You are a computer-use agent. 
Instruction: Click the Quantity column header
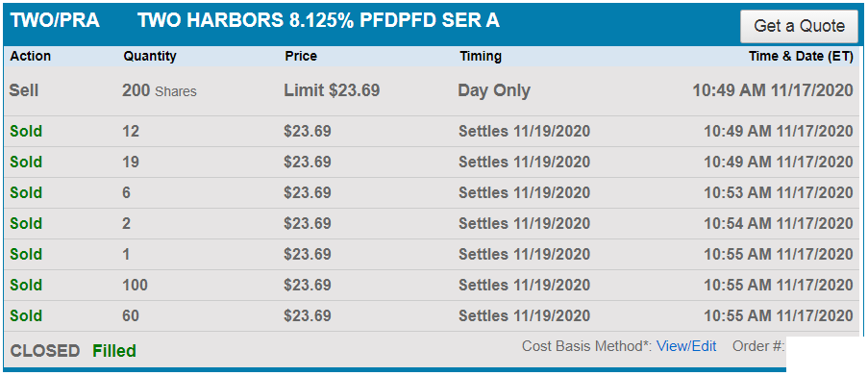tap(149, 56)
